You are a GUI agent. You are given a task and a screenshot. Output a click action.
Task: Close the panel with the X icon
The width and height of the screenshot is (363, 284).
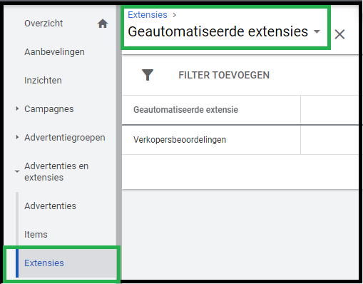(339, 34)
